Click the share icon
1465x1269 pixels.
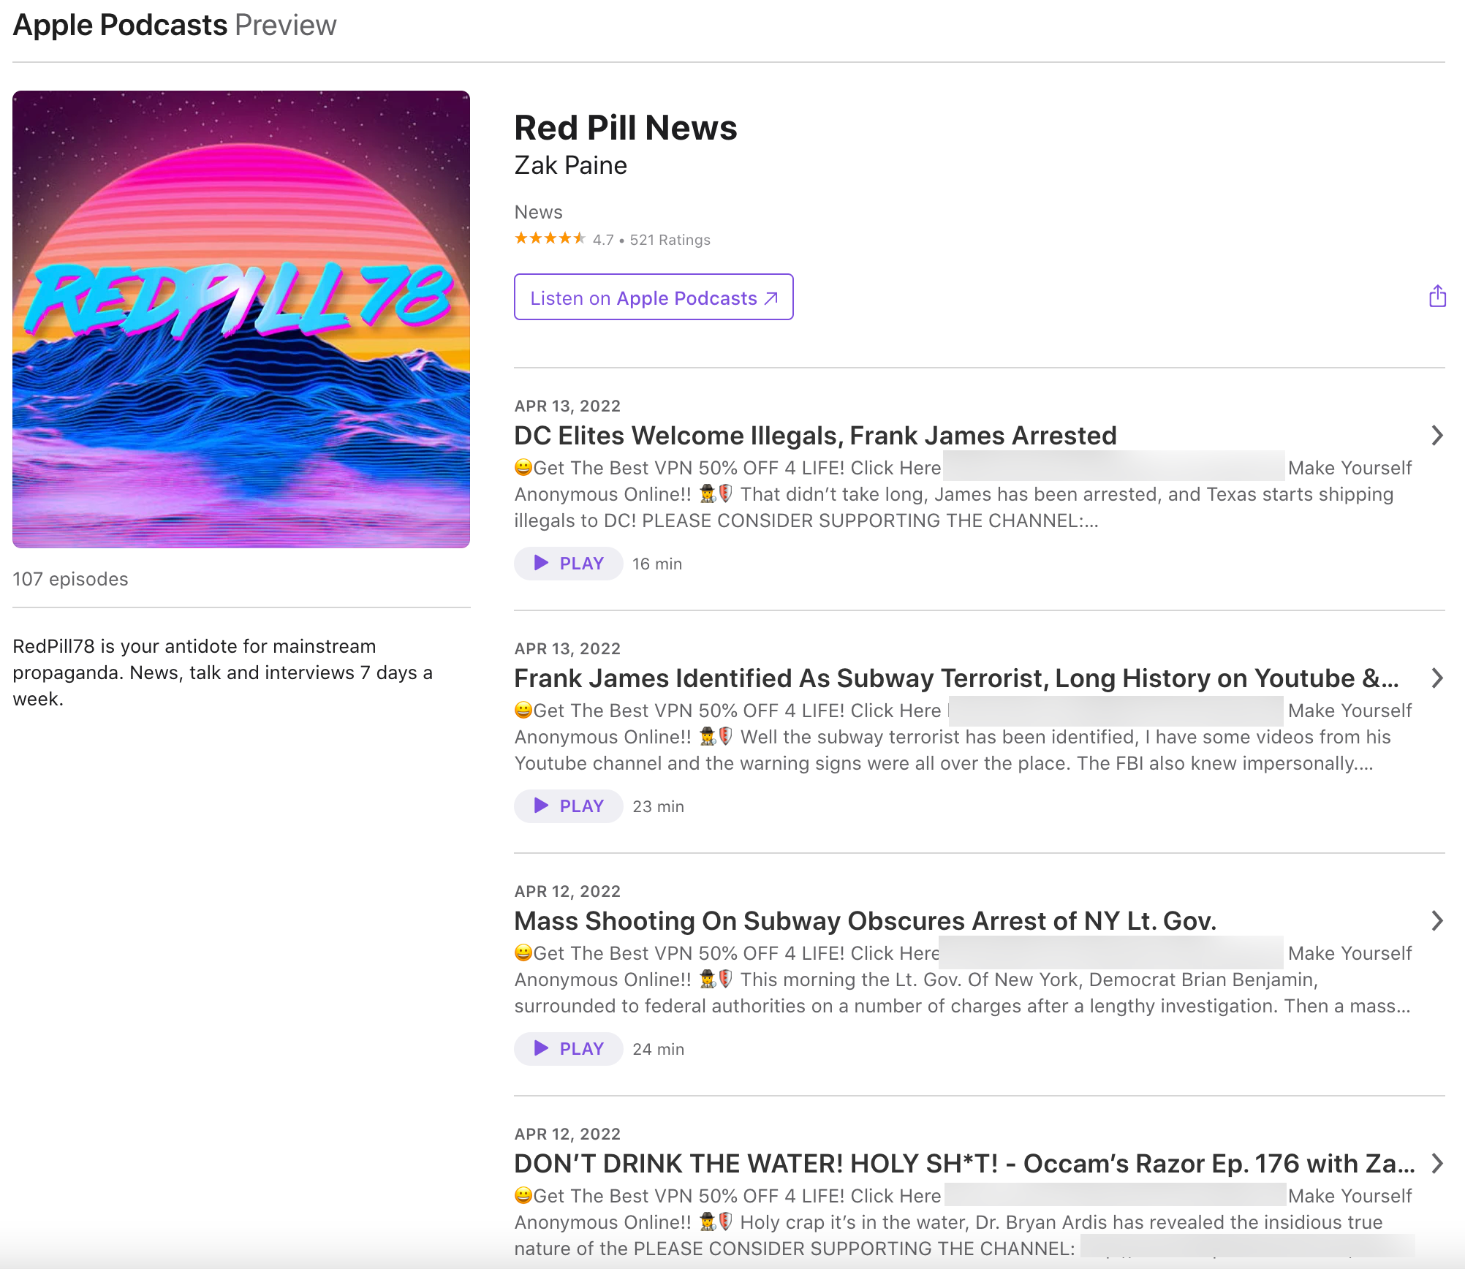pyautogui.click(x=1436, y=297)
